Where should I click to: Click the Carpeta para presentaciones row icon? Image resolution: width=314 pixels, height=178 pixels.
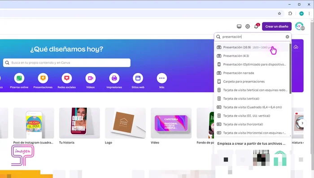[219, 82]
